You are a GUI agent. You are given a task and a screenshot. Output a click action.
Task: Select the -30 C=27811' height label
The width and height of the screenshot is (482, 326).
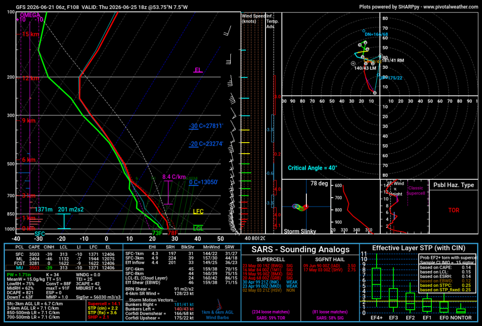pyautogui.click(x=206, y=126)
